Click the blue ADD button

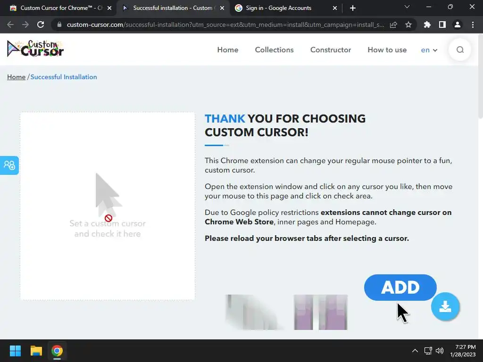tap(400, 287)
